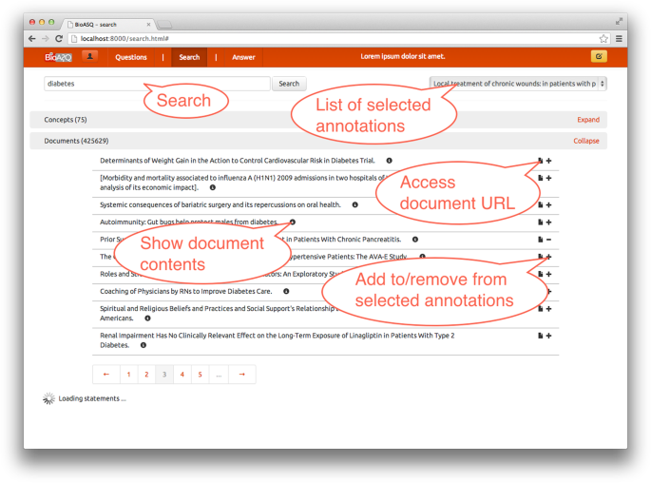Go to next results page arrow
Viewport: 651px width, 483px height.
[242, 375]
